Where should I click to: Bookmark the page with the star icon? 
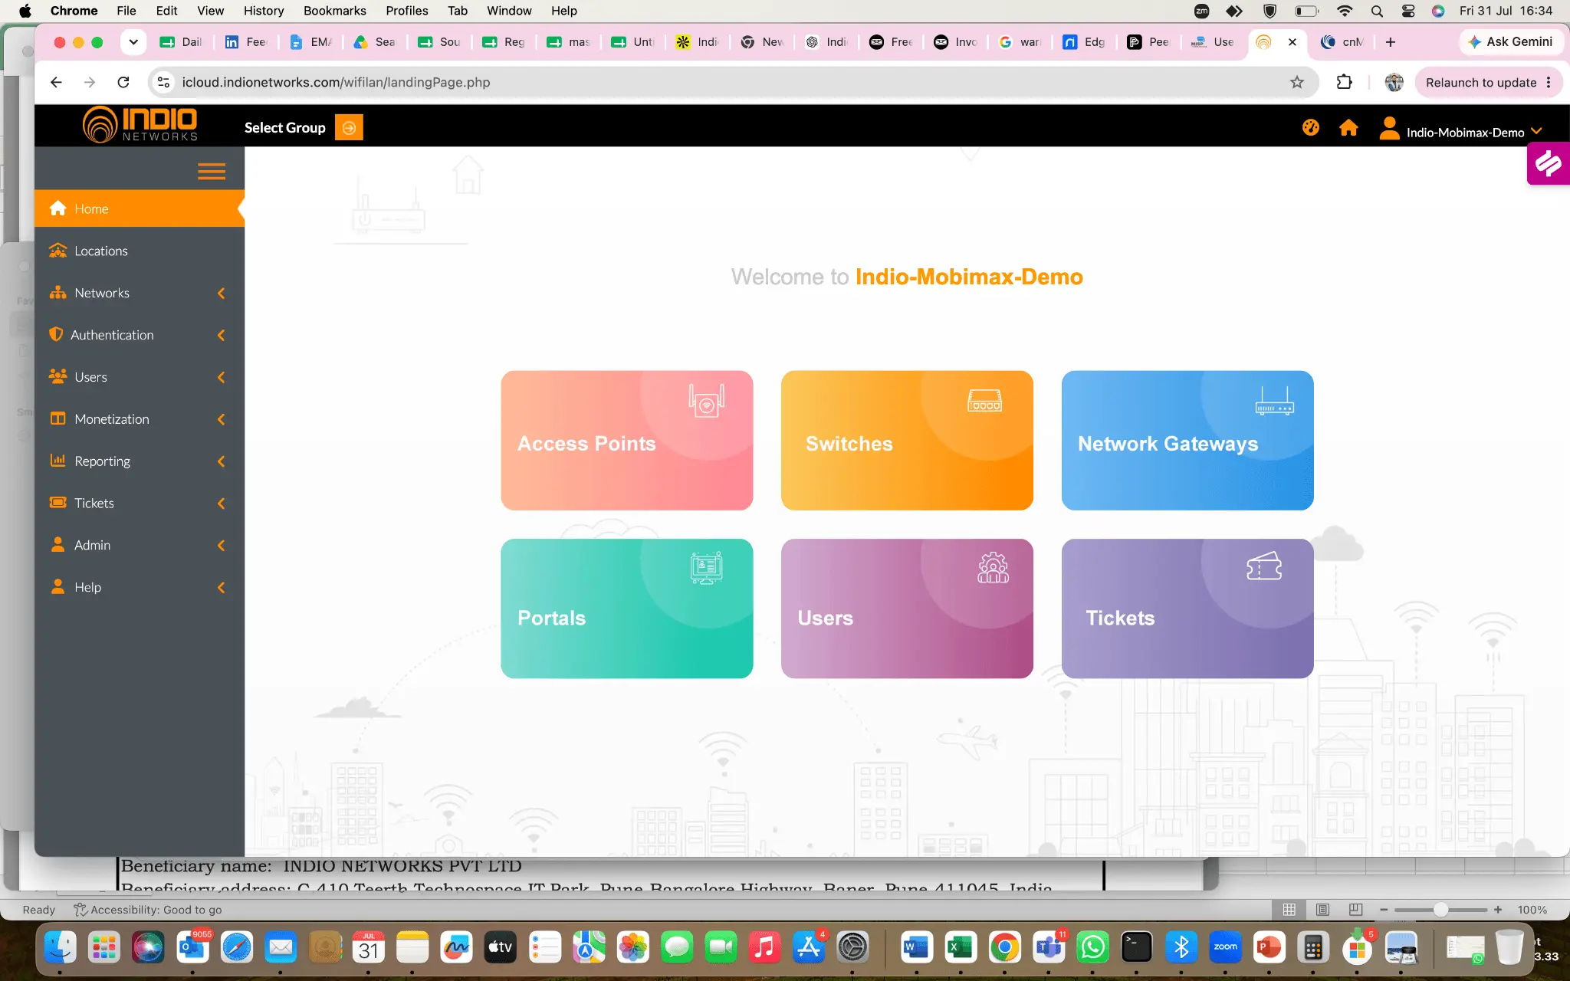[1296, 82]
